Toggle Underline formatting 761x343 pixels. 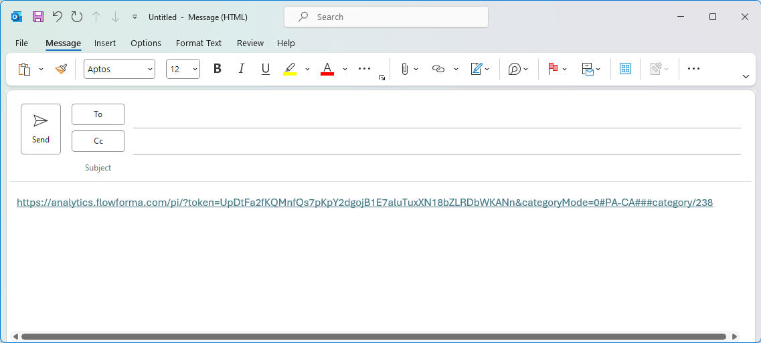click(x=266, y=69)
